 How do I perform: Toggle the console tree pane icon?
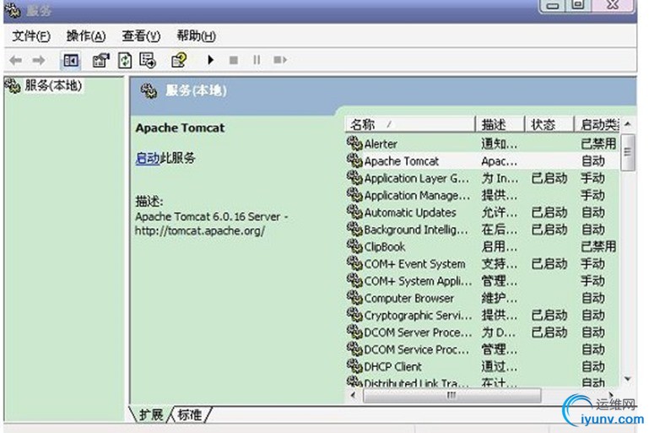pos(70,61)
